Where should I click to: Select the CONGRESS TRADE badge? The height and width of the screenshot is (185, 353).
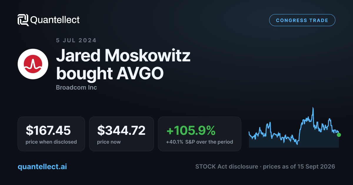click(x=302, y=20)
